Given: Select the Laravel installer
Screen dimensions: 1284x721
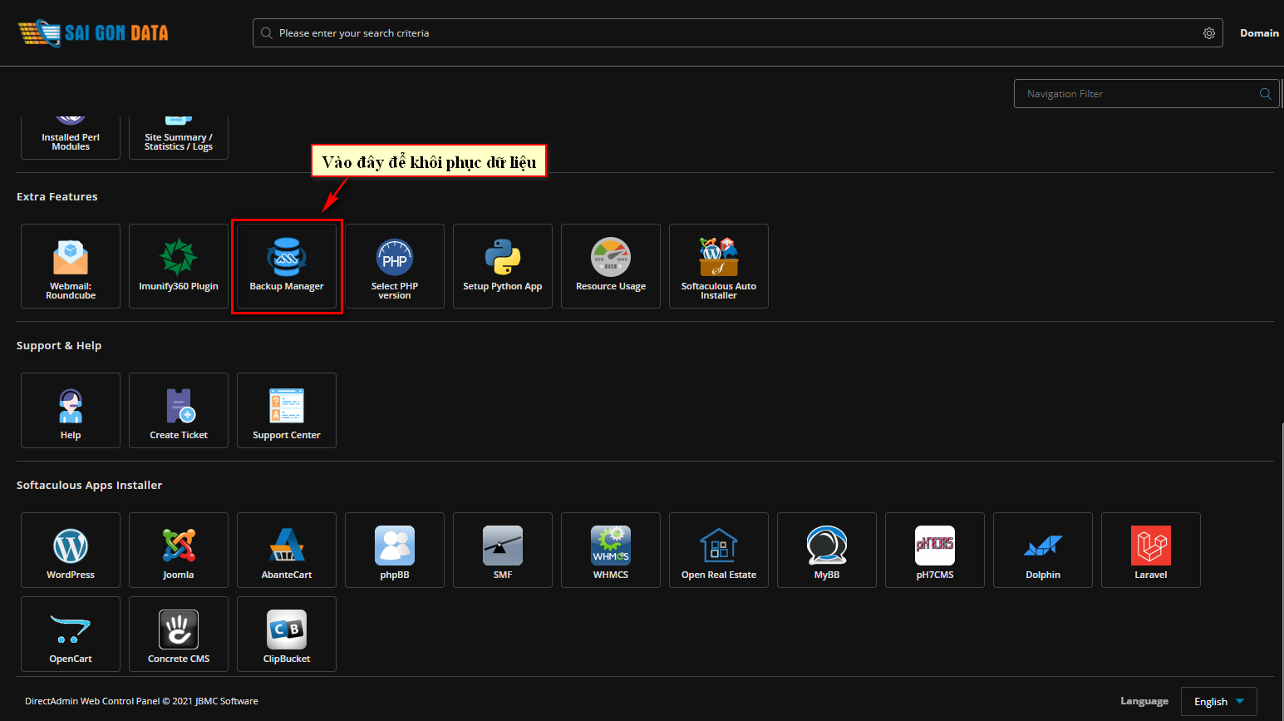Looking at the screenshot, I should [x=1151, y=550].
